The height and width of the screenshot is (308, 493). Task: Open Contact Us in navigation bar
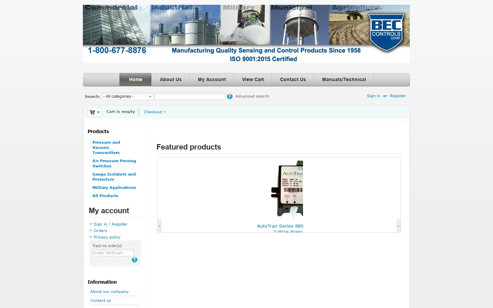coord(293,79)
